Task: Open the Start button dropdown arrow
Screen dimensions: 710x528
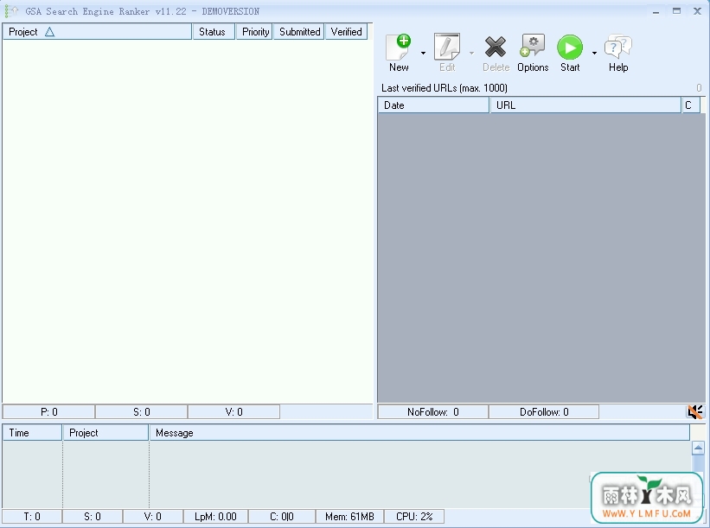Action: click(x=594, y=53)
